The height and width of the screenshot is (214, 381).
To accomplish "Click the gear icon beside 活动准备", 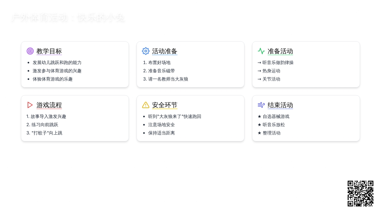I will [x=146, y=51].
